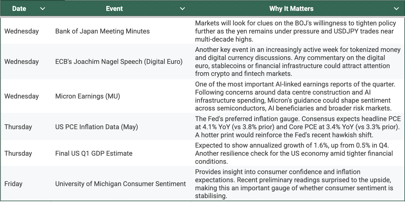Image resolution: width=405 pixels, height=202 pixels.
Task: Select the Final US Q1 GDP Estimate cell
Action: coord(94,153)
